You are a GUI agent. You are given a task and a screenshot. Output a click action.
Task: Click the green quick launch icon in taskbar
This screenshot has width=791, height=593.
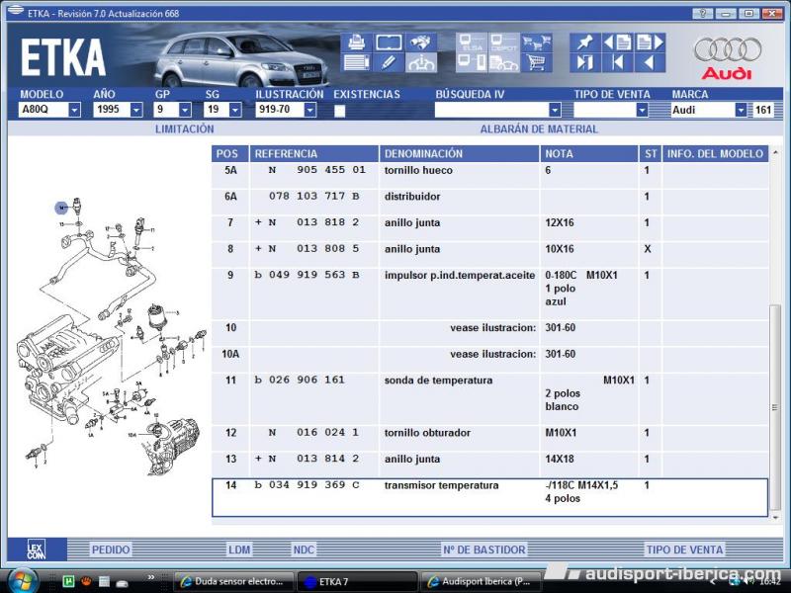(x=68, y=581)
